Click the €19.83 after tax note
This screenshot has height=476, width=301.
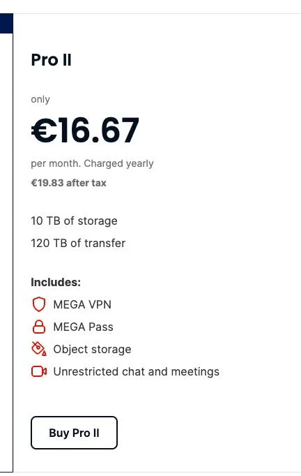(68, 183)
